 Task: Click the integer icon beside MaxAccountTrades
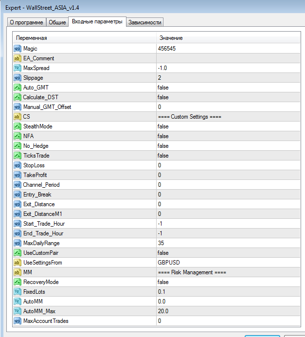click(18, 321)
